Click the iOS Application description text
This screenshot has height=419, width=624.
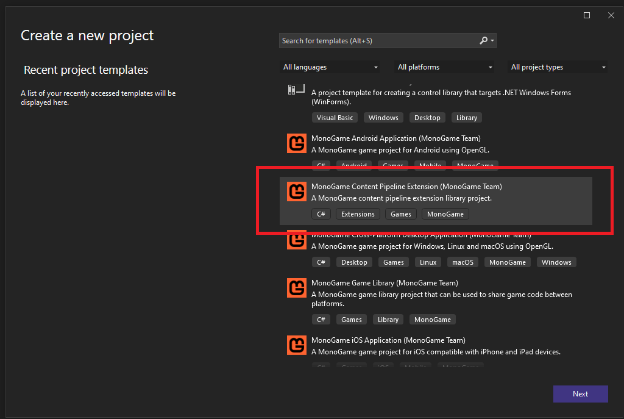pyautogui.click(x=436, y=352)
